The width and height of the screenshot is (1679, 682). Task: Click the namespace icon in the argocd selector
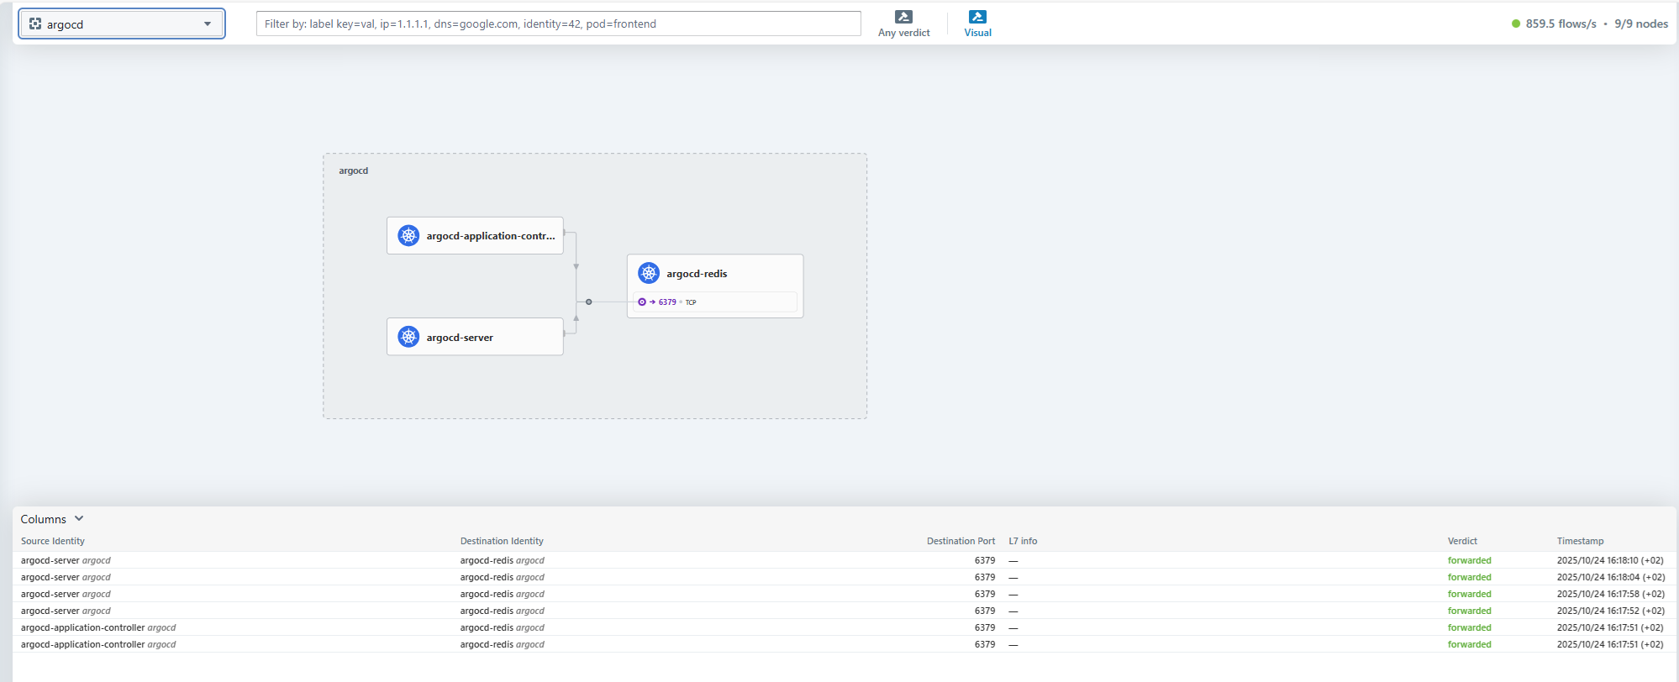[35, 24]
